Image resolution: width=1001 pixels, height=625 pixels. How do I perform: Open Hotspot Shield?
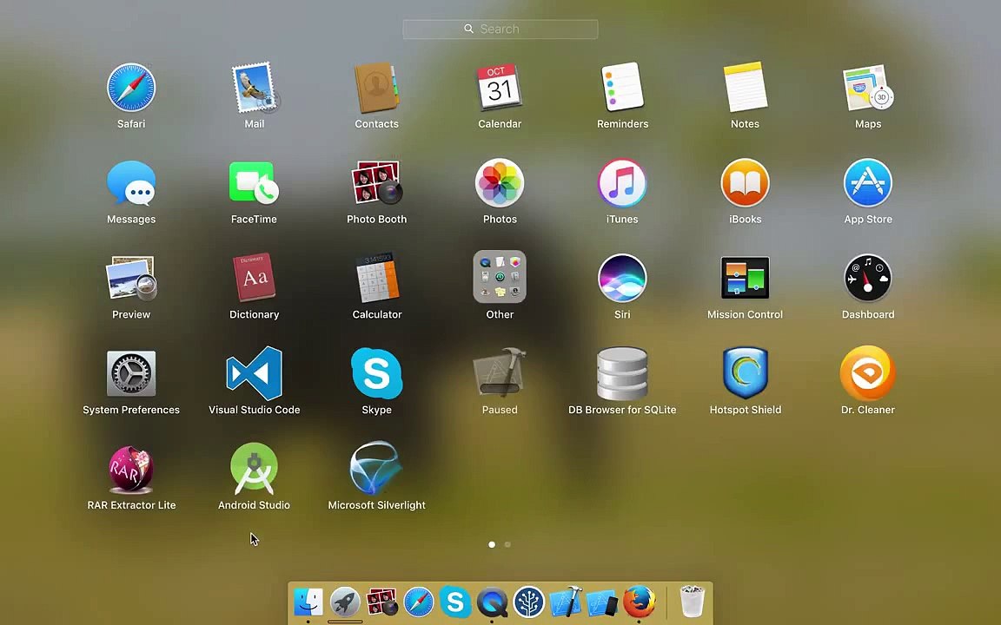coord(745,373)
